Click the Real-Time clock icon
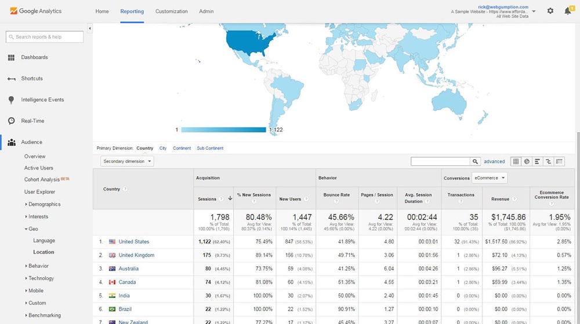This screenshot has width=580, height=324. (x=11, y=121)
